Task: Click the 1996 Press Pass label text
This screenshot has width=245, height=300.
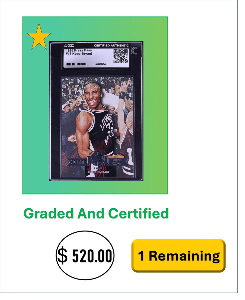Action: click(x=77, y=50)
